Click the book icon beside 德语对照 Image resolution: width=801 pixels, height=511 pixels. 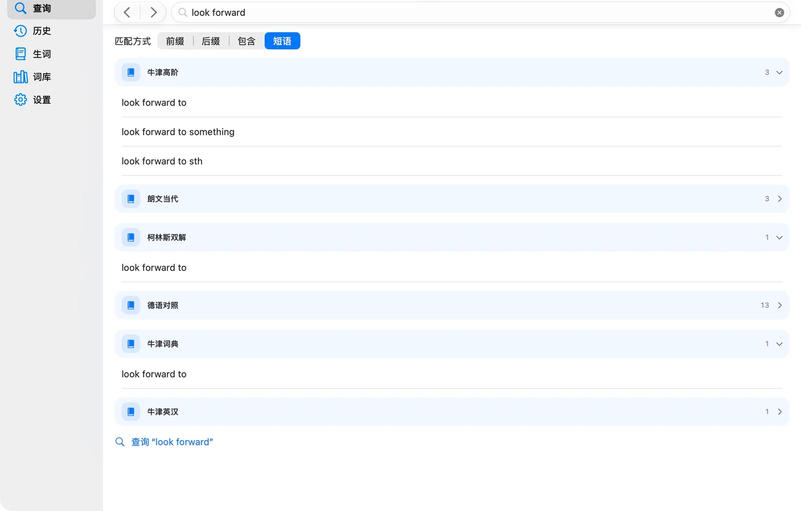pos(131,305)
